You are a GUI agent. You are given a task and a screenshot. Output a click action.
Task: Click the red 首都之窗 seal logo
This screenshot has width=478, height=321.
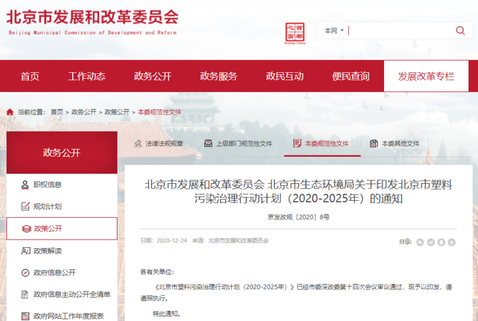(x=295, y=33)
